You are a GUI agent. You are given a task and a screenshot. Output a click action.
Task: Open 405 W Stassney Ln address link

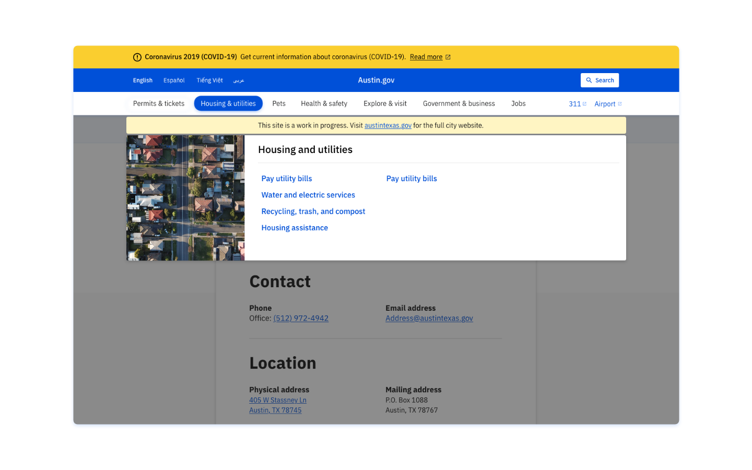click(278, 400)
